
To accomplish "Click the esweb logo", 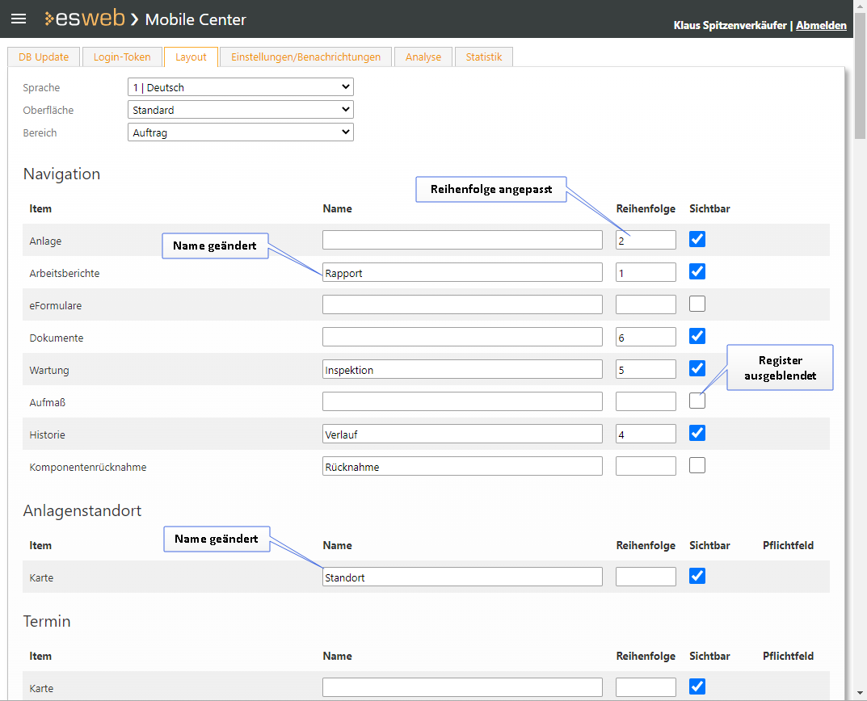I will [x=85, y=19].
